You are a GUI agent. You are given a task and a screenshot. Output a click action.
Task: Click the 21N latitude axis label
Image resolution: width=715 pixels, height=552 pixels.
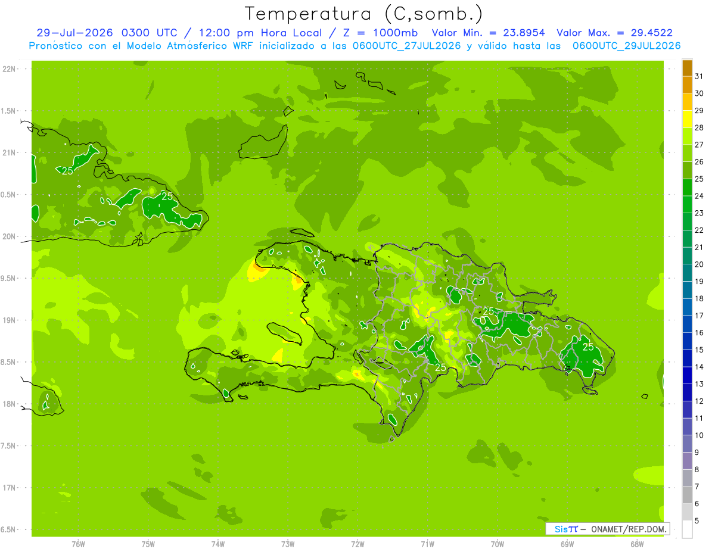[x=9, y=153]
